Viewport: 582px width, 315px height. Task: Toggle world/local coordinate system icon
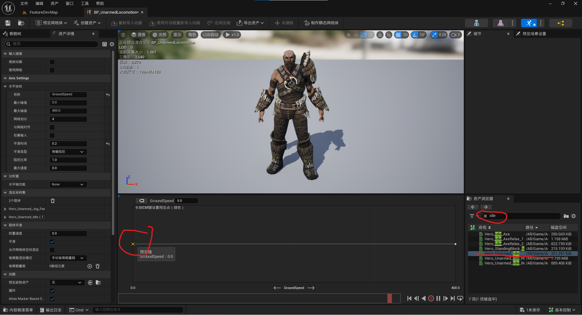(380, 35)
